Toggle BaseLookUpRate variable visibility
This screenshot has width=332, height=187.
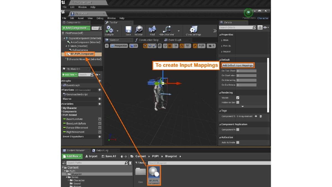coord(100,124)
